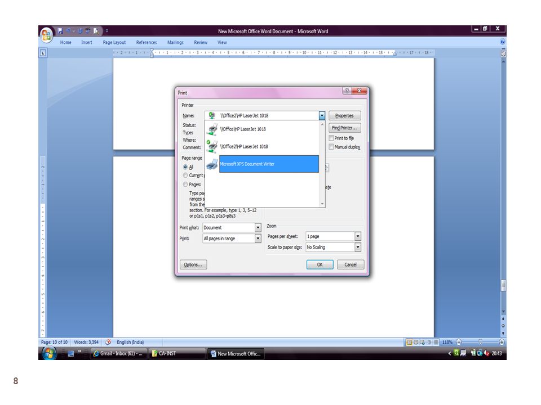Select \\Office\HP LaserJet 1018 printer

[x=263, y=129]
